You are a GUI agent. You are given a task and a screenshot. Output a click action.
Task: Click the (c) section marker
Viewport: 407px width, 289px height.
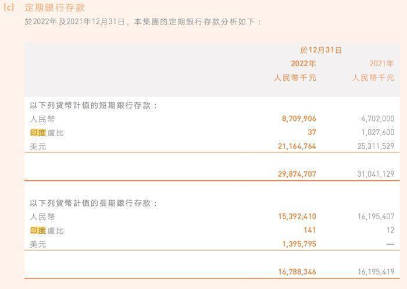pyautogui.click(x=9, y=8)
